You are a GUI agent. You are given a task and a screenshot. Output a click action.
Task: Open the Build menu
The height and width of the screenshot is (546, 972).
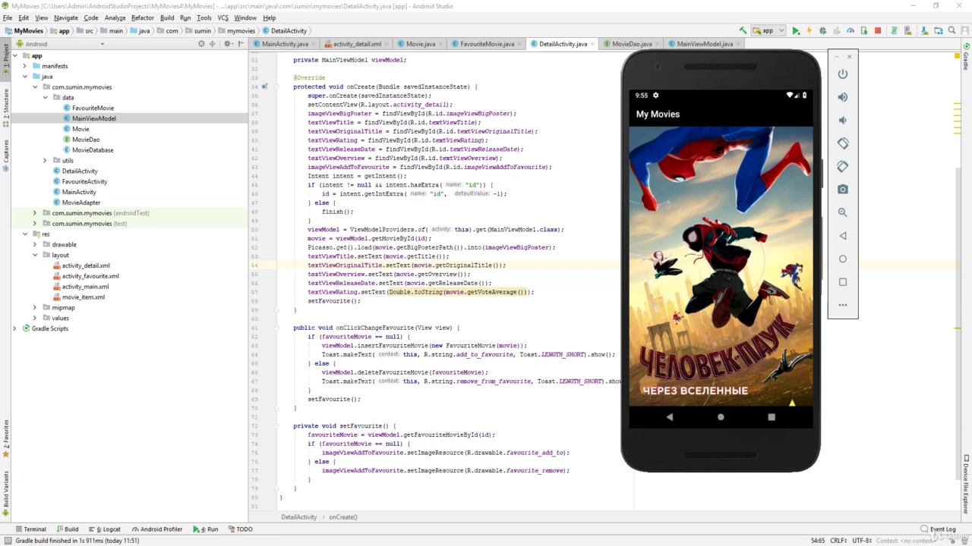[x=167, y=17]
